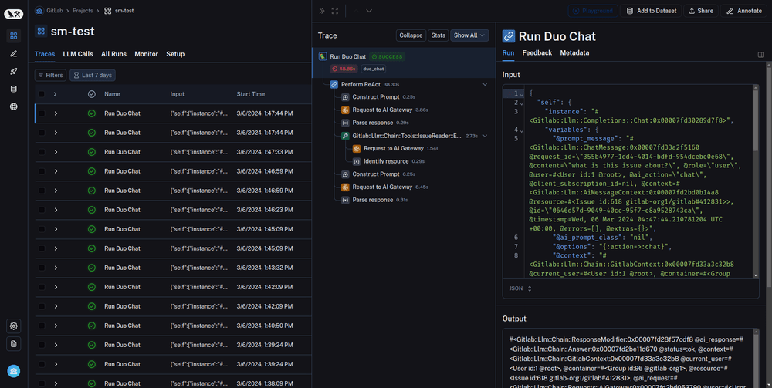This screenshot has width=772, height=388.
Task: Collapse the Perform ReAct step chevron
Action: 485,84
